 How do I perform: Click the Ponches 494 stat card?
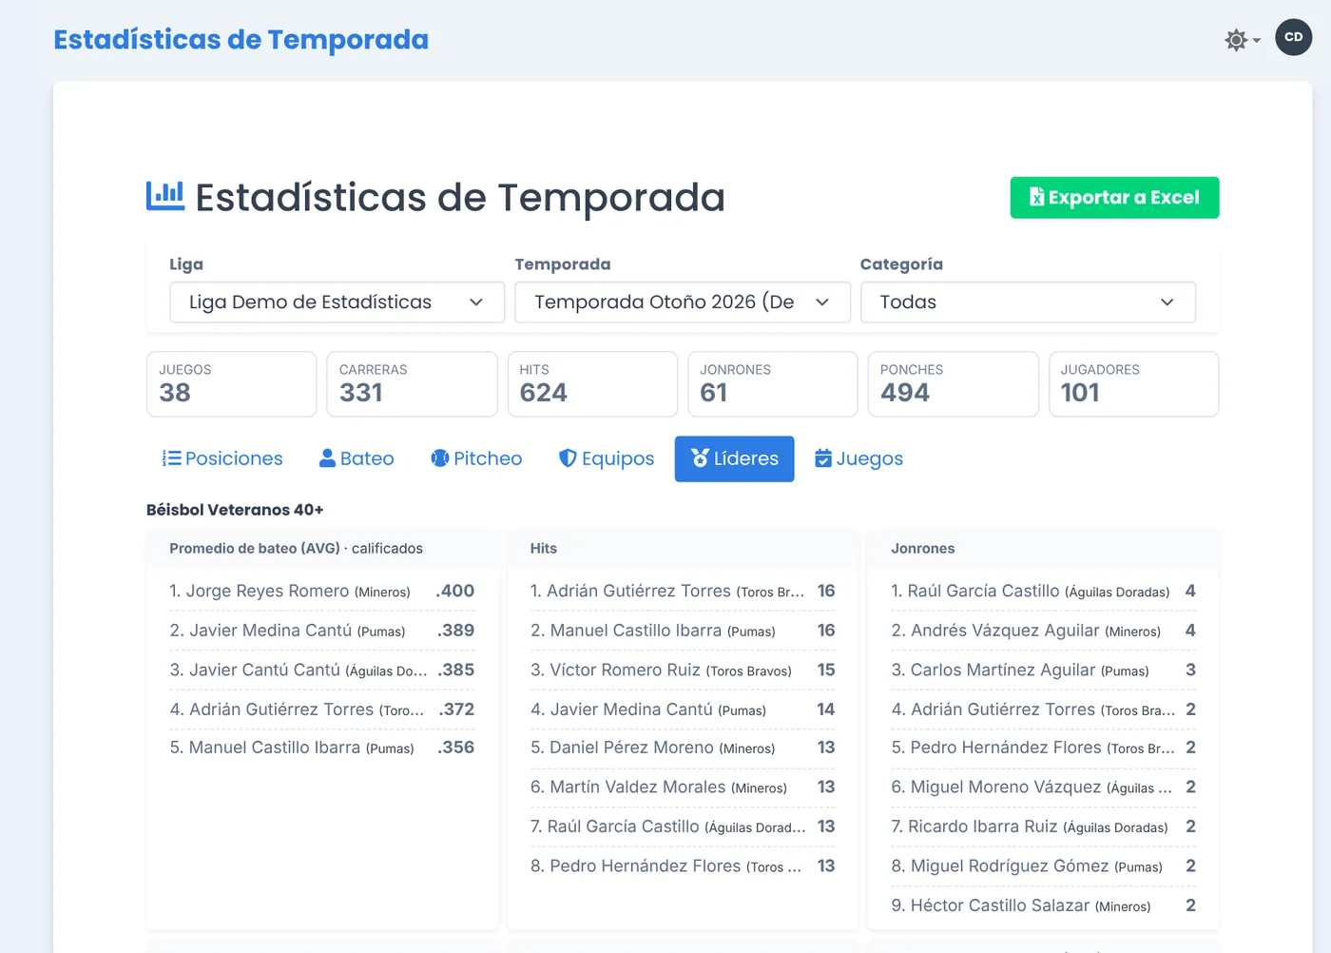[x=953, y=384]
